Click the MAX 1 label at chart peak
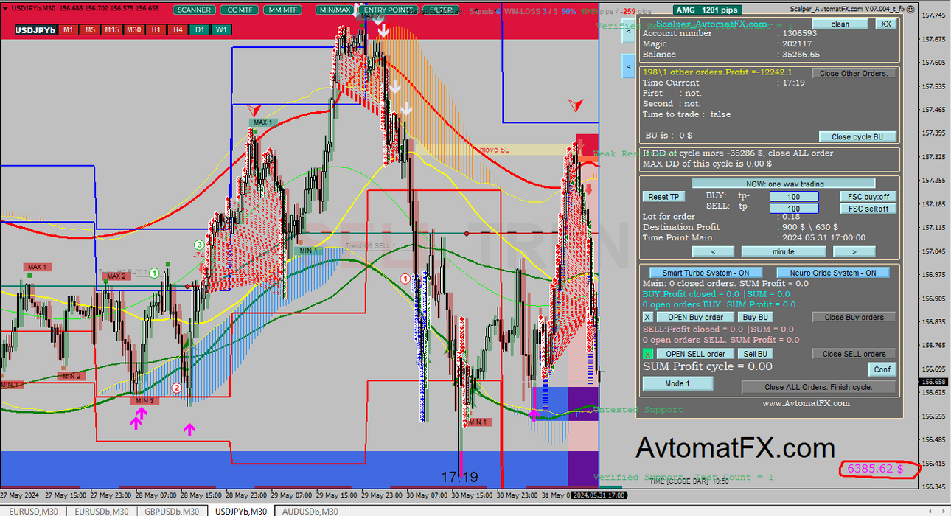 (x=262, y=122)
